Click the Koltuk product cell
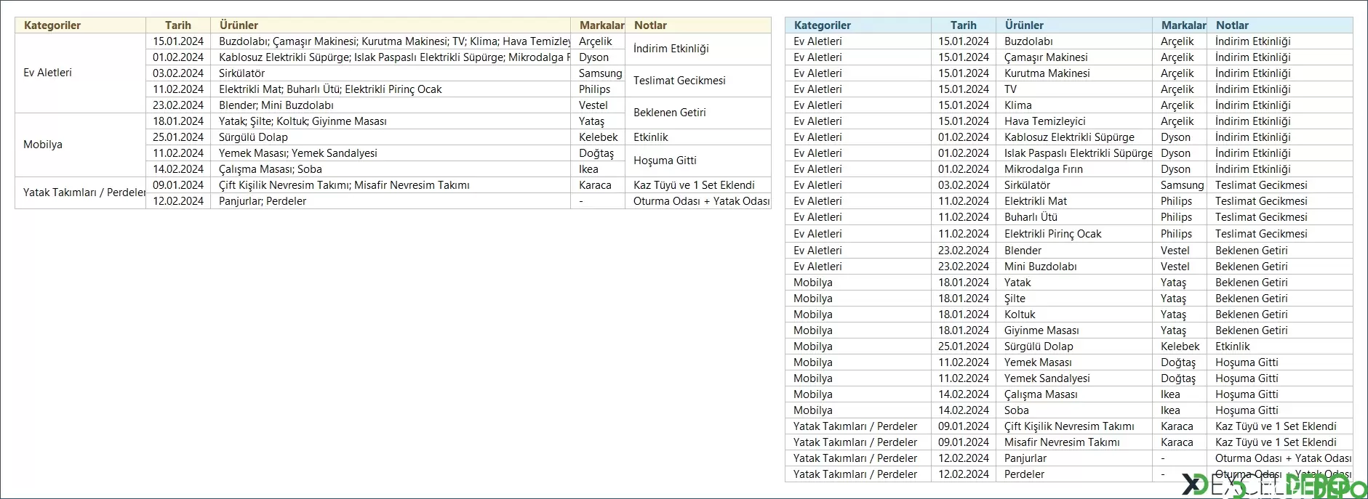This screenshot has height=499, width=1368. pos(1074,315)
